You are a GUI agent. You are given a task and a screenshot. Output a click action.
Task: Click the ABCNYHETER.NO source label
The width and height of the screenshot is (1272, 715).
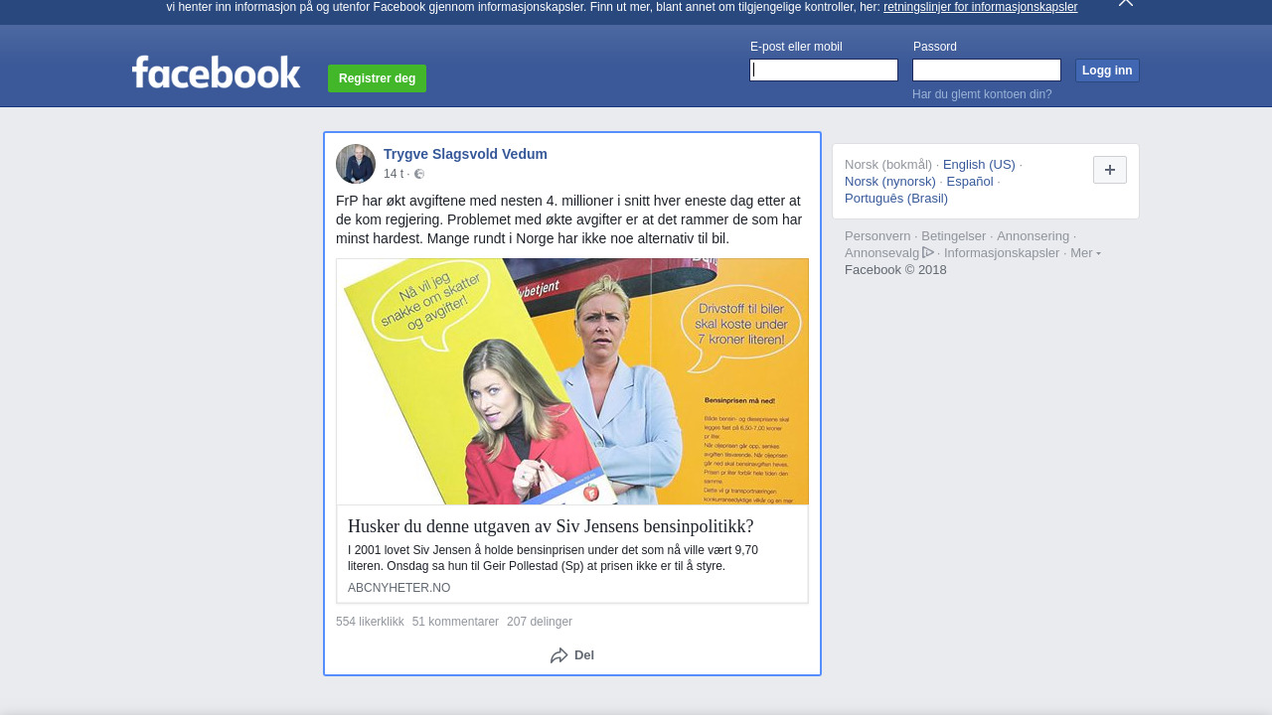[398, 588]
